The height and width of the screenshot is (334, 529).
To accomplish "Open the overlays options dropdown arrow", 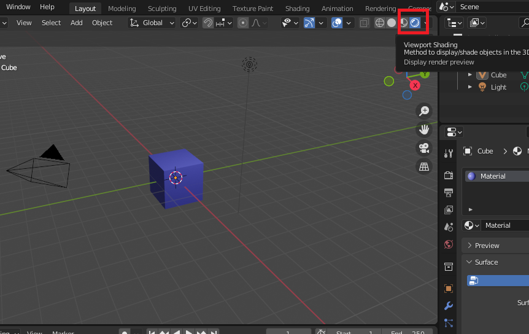I will 349,23.
